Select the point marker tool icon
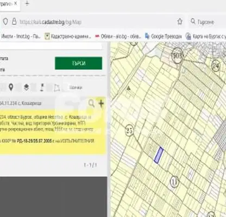Viewport: 226px width, 217px height. click(x=42, y=87)
